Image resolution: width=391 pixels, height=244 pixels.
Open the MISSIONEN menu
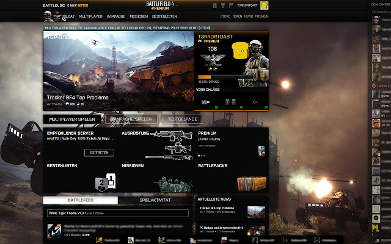pos(139,16)
